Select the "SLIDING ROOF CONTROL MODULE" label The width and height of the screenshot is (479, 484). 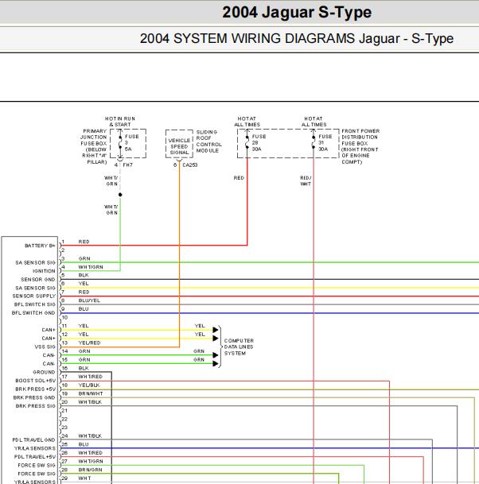coord(209,141)
